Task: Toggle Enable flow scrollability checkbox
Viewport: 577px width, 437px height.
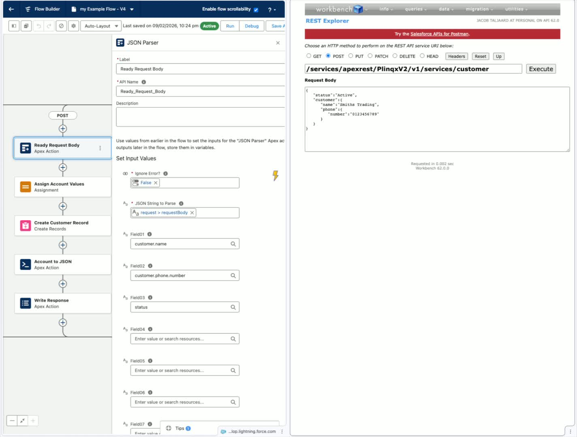Action: click(x=256, y=9)
